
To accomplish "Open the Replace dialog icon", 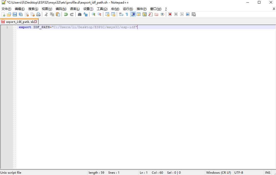I will [86, 14].
